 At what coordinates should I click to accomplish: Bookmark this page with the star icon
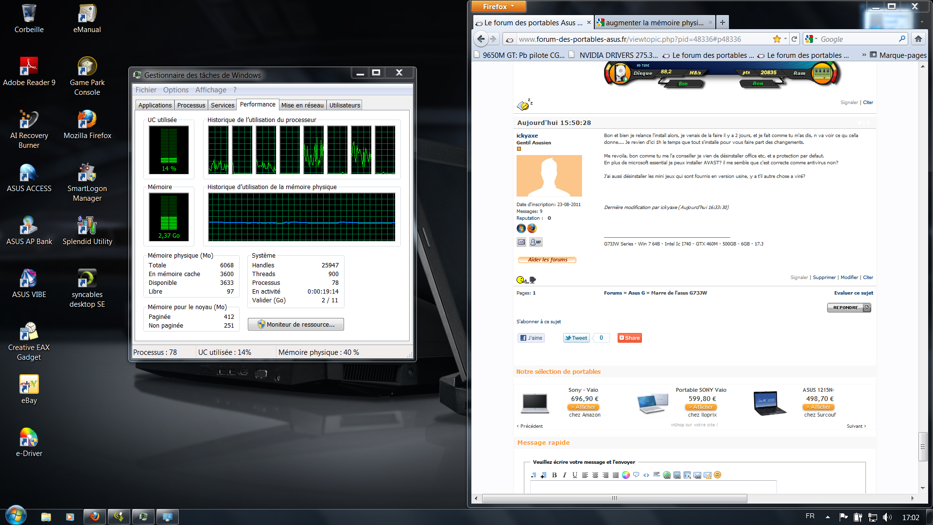coord(777,39)
